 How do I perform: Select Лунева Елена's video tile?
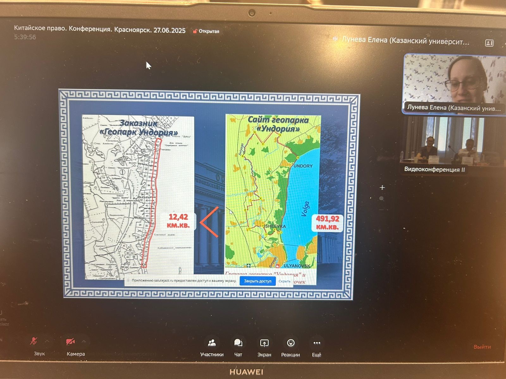454,84
